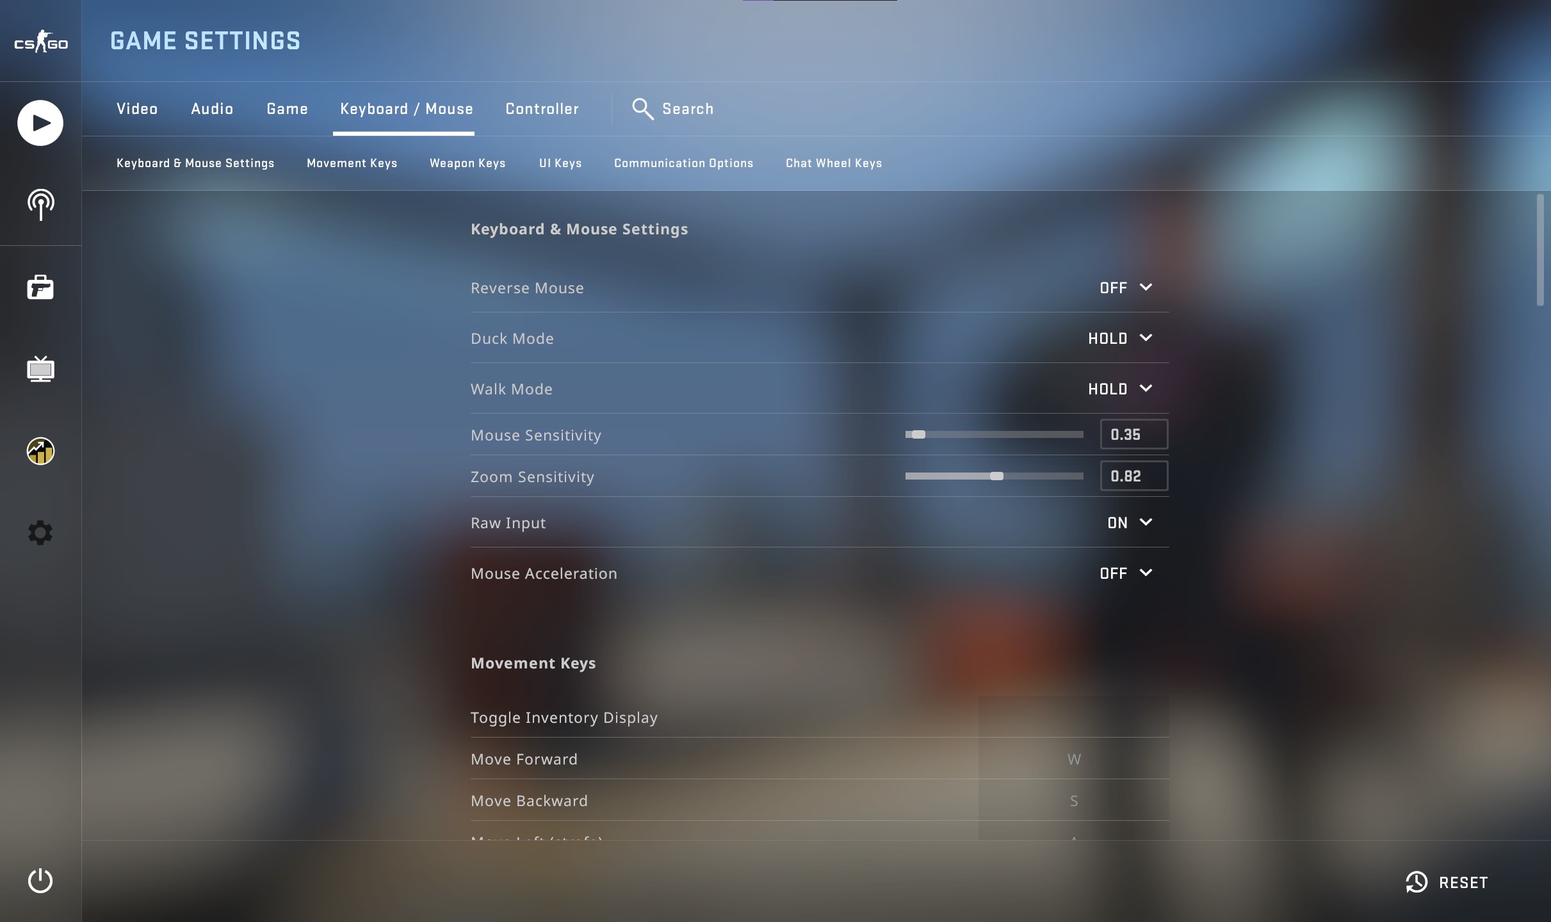Jump to Weapon Keys section link

pyautogui.click(x=467, y=163)
